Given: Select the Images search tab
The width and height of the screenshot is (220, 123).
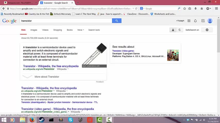Looking at the screenshot, I should pos(34,30).
